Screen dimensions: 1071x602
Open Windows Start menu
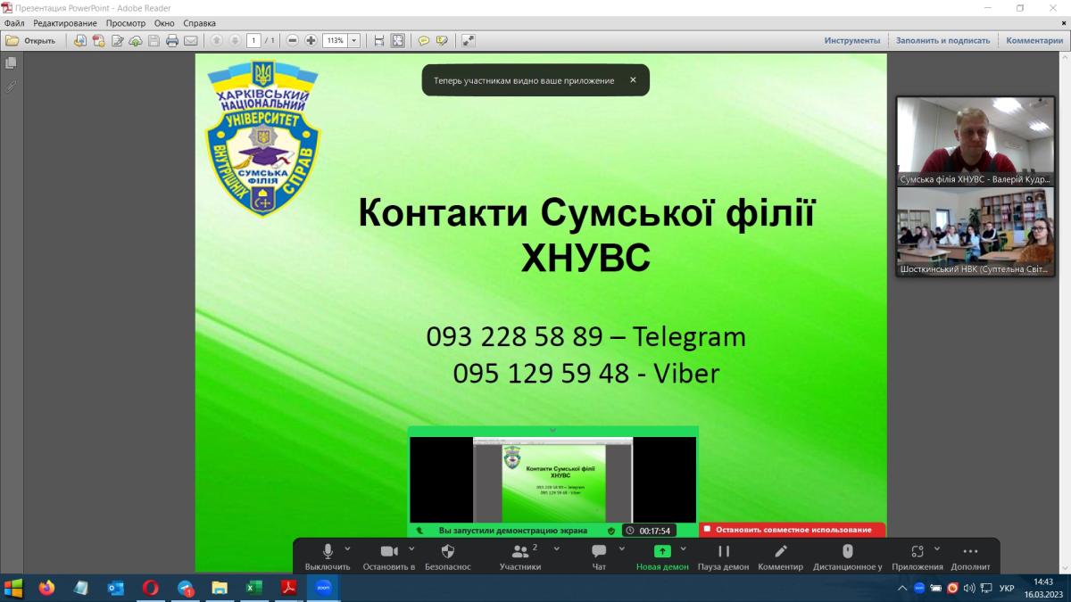[x=13, y=588]
